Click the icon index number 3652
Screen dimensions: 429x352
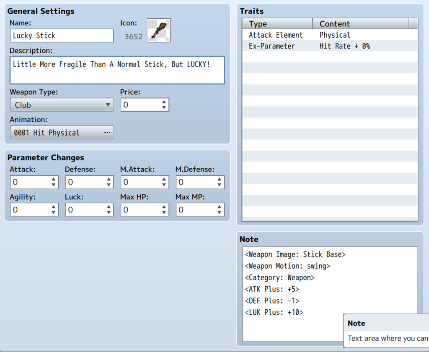134,36
